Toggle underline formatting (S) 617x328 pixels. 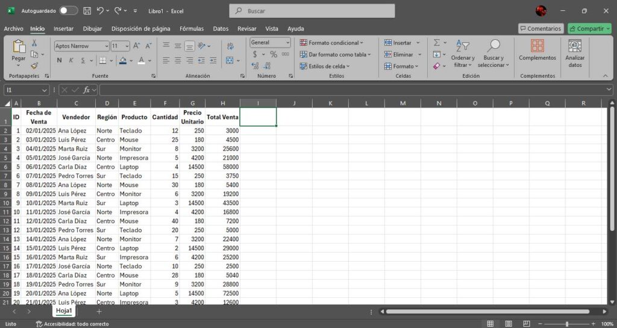point(83,60)
